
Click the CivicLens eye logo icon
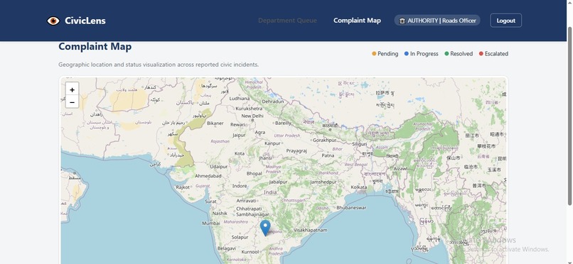click(53, 21)
